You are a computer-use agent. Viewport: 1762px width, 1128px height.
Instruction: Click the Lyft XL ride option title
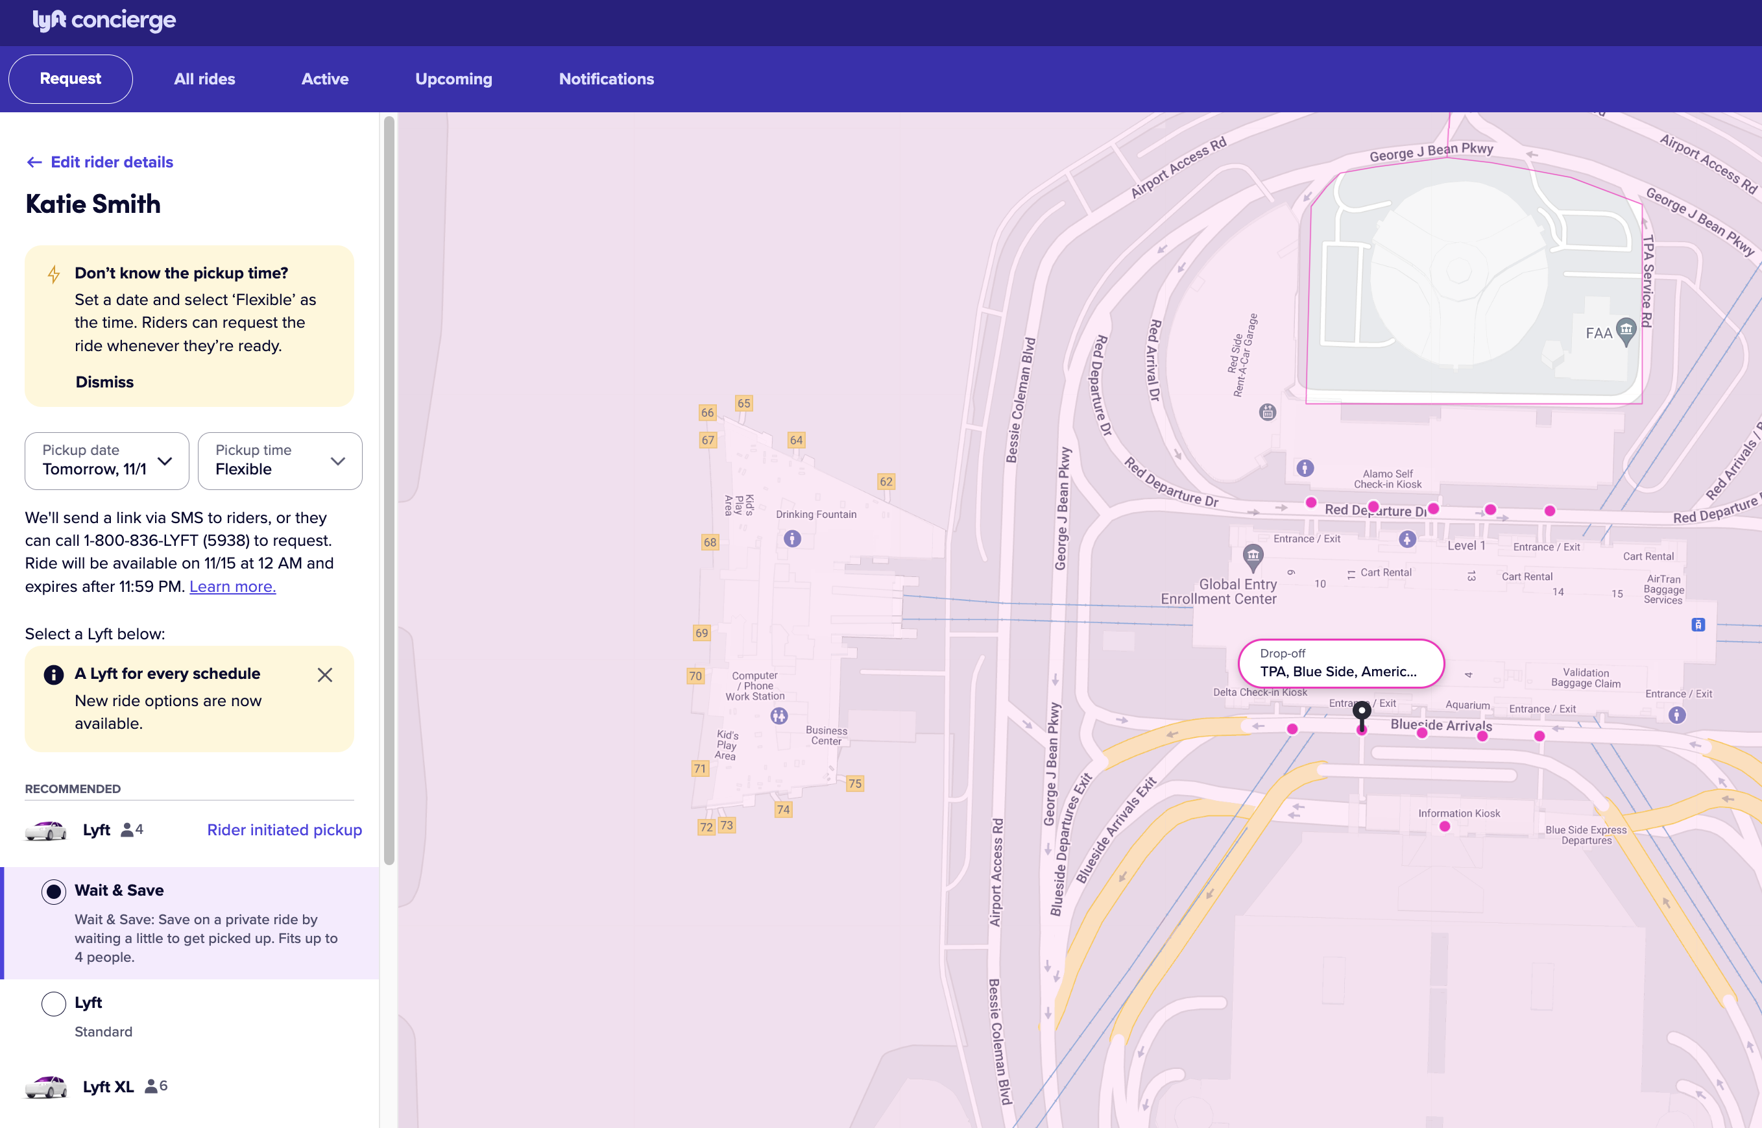pyautogui.click(x=108, y=1086)
